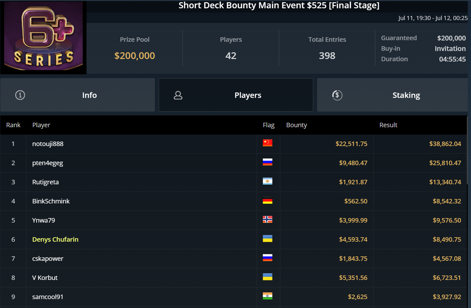471x308 pixels.
Task: Sort by the Result column header
Action: tap(388, 125)
